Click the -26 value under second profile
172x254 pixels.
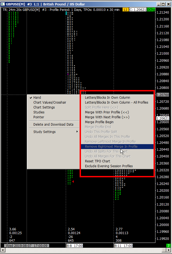tap(70, 237)
